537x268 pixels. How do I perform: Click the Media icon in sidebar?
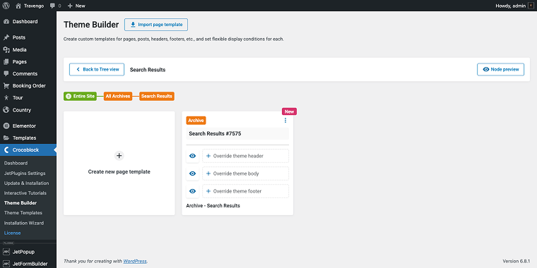click(x=6, y=49)
